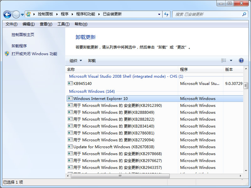This screenshot has height=188, width=251.
Task: Click the icon beside KB2670838
Action: [x=70, y=146]
